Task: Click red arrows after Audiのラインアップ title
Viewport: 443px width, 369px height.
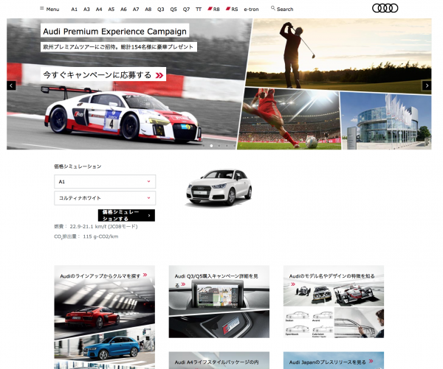Action: coord(145,275)
